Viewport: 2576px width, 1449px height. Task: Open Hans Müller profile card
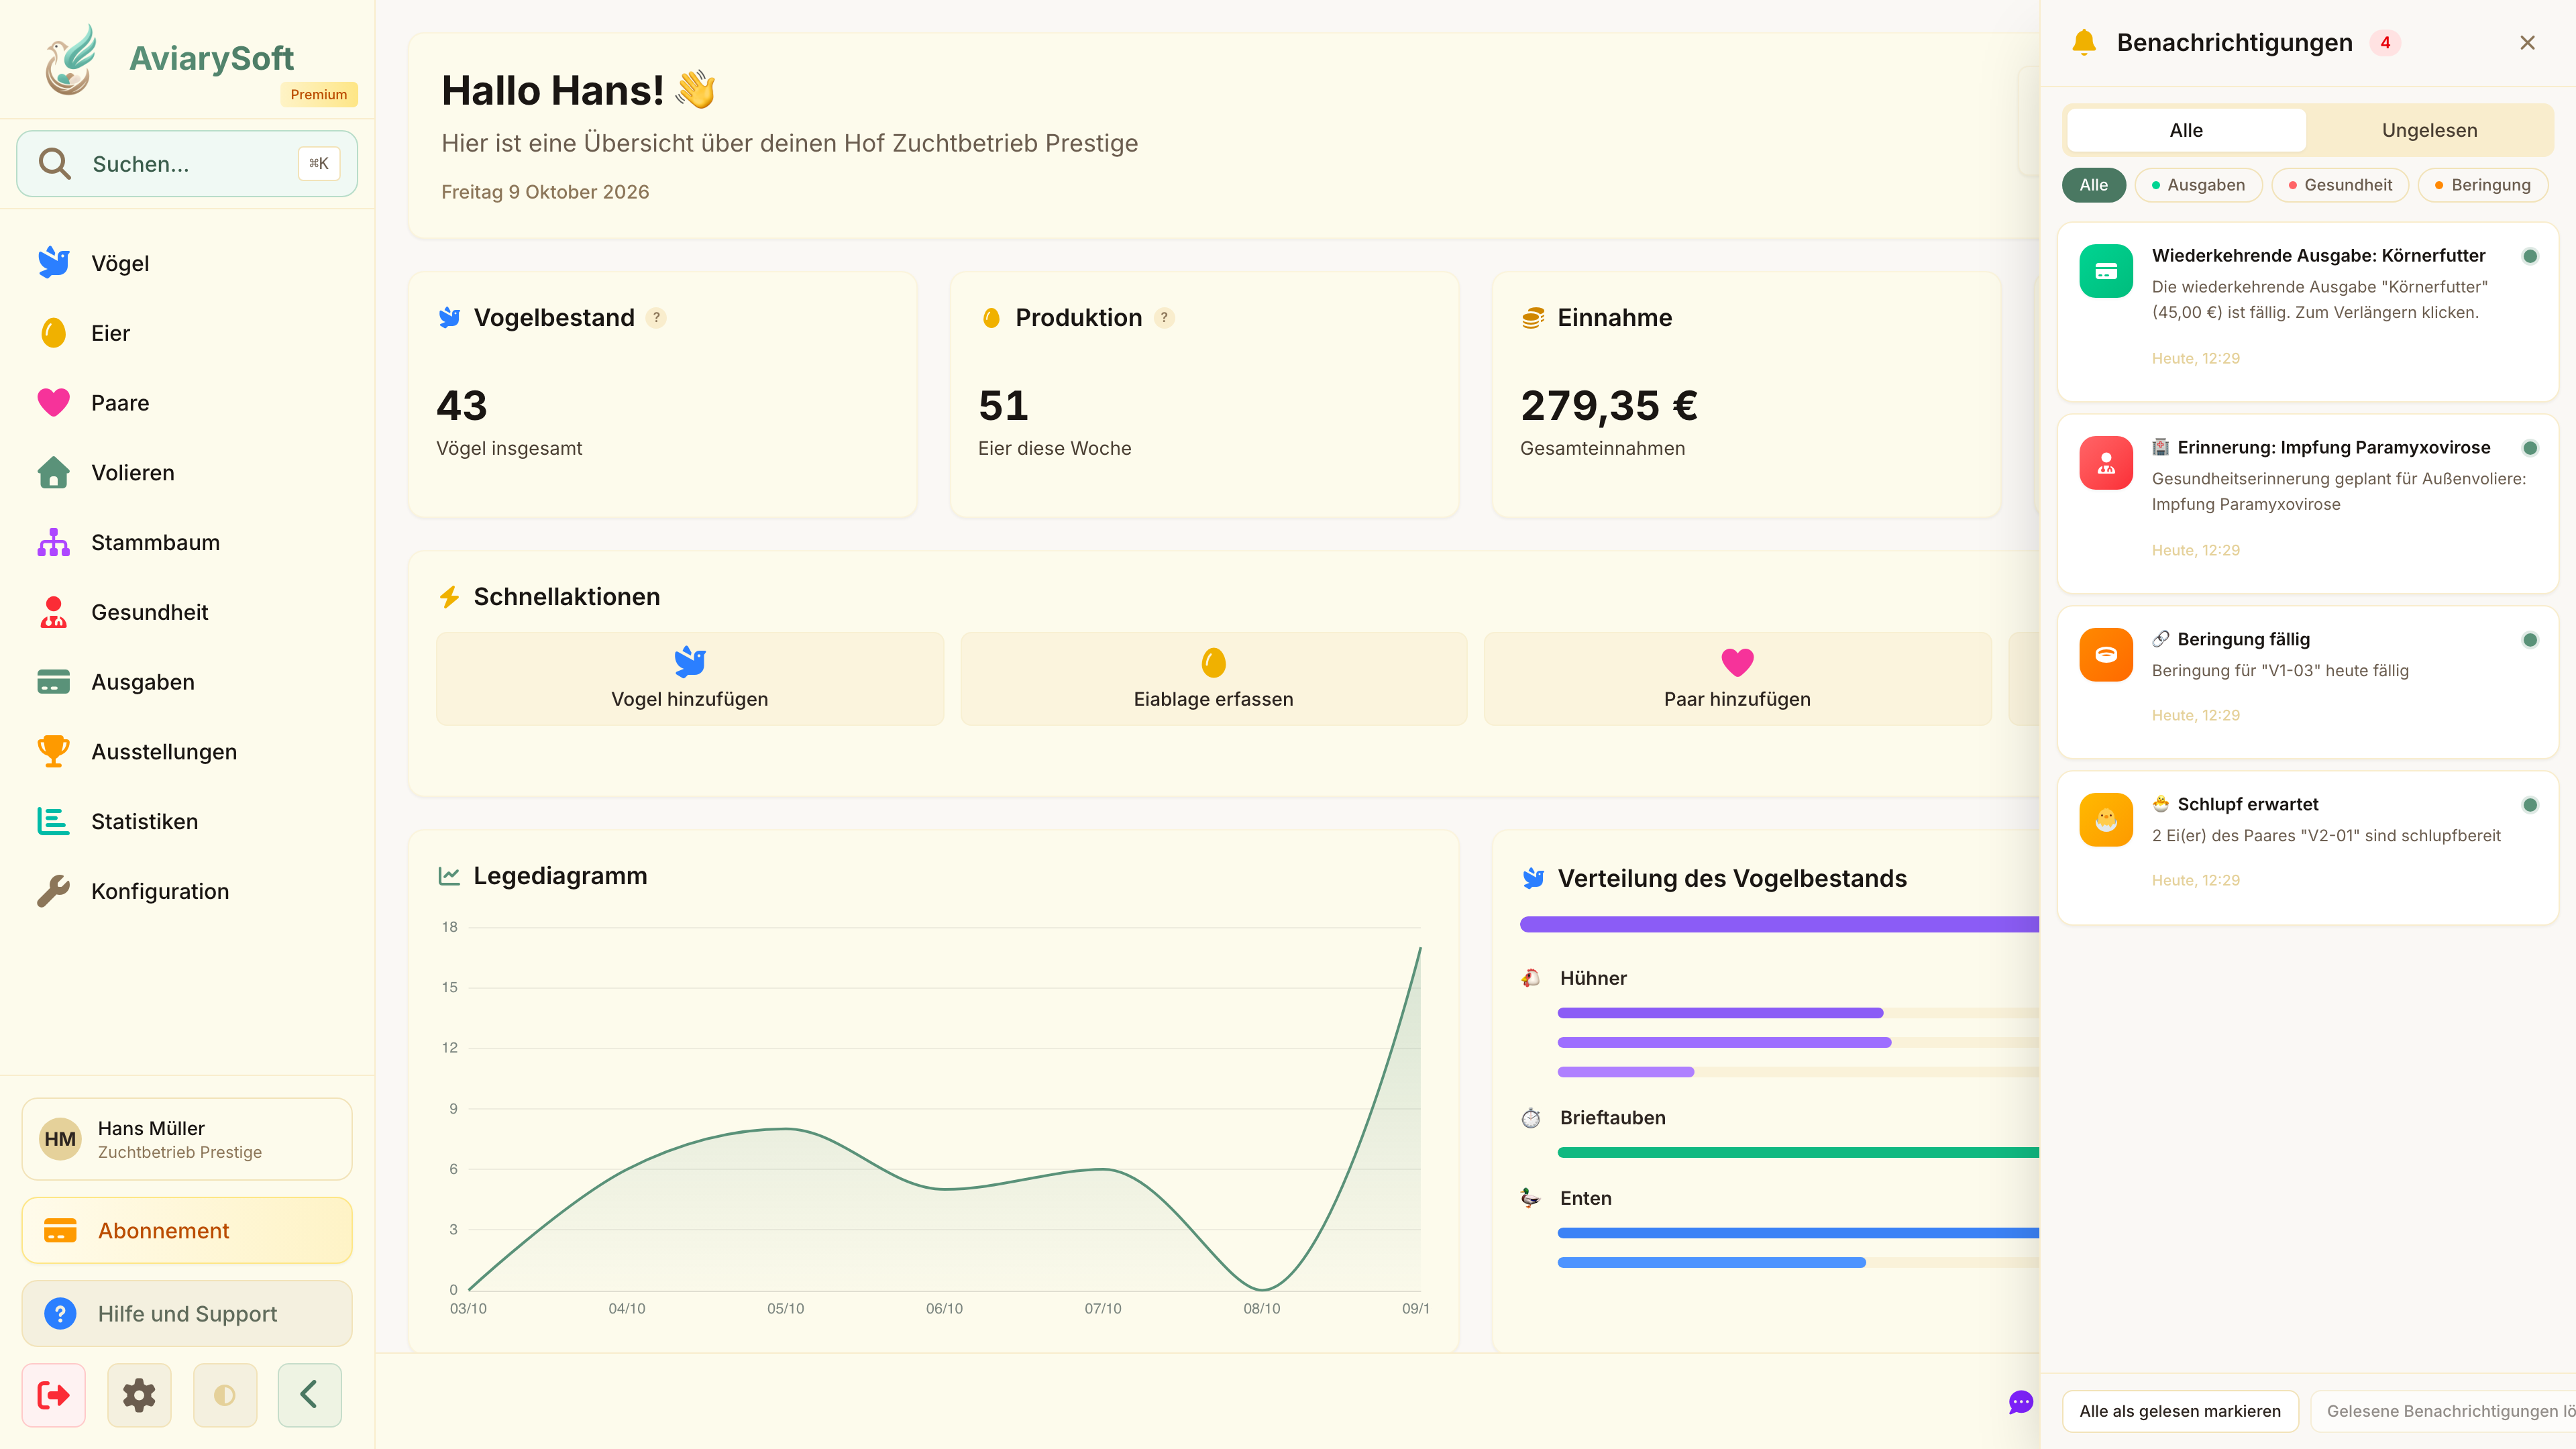coord(187,1139)
